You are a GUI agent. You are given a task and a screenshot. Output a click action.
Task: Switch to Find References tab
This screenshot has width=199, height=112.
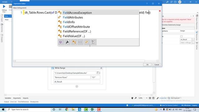pyautogui.click(x=23, y=102)
